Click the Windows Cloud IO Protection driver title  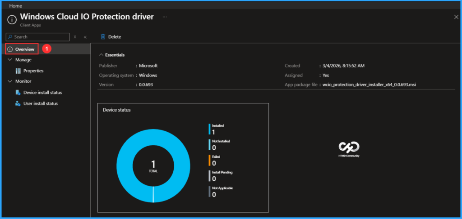pyautogui.click(x=87, y=17)
